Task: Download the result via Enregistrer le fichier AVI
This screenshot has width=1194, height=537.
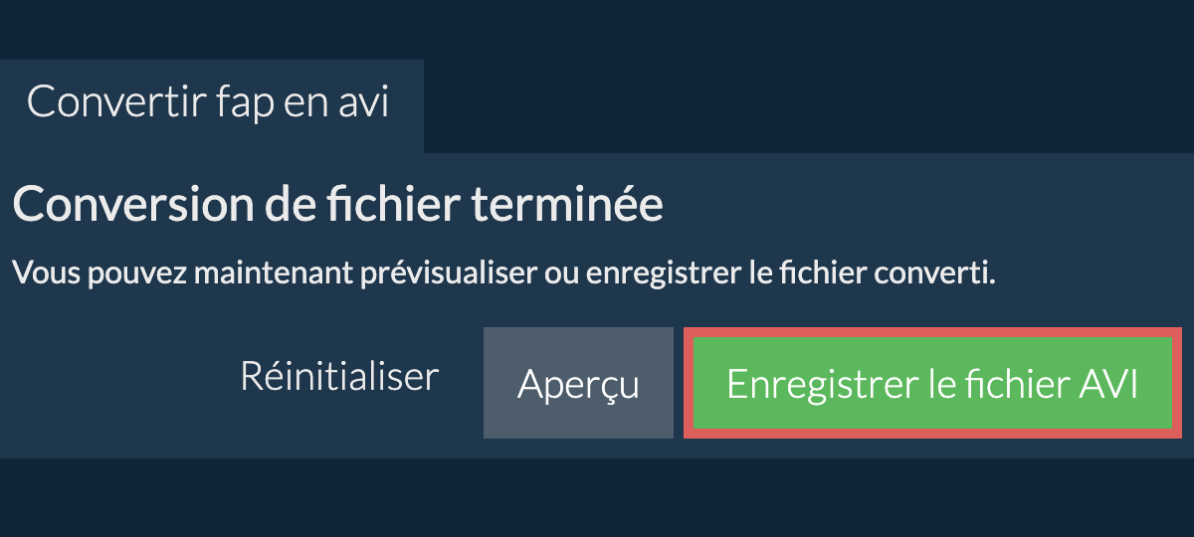Action: [932, 383]
